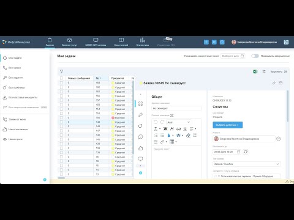Toggle the Показывать завершенные switch

coord(255,56)
